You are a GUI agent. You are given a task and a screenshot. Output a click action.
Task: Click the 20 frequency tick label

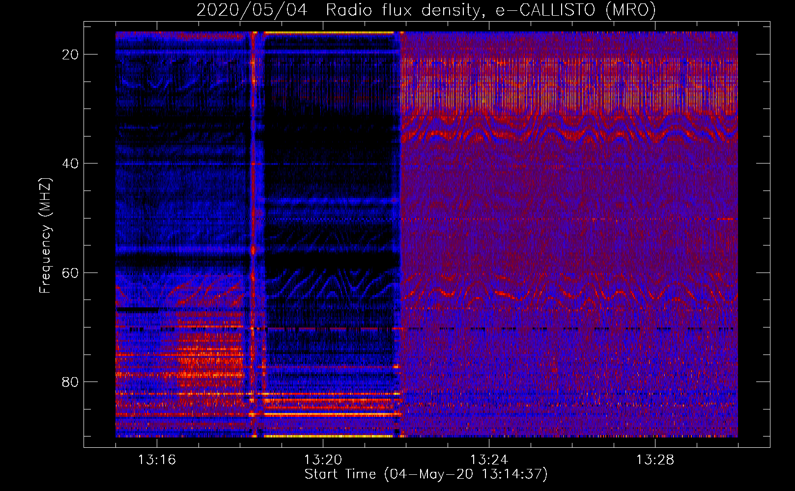[70, 55]
